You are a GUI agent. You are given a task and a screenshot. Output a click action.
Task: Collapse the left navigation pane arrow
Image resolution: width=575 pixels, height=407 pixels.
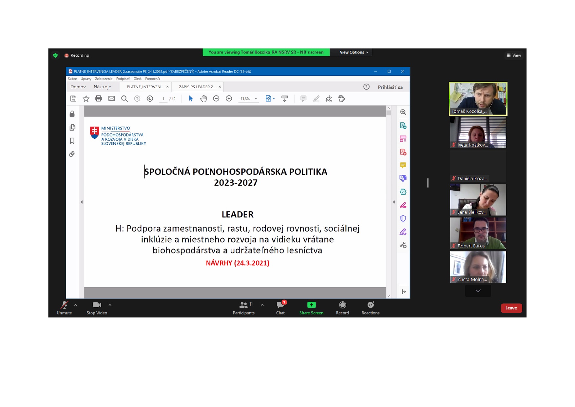pos(82,202)
